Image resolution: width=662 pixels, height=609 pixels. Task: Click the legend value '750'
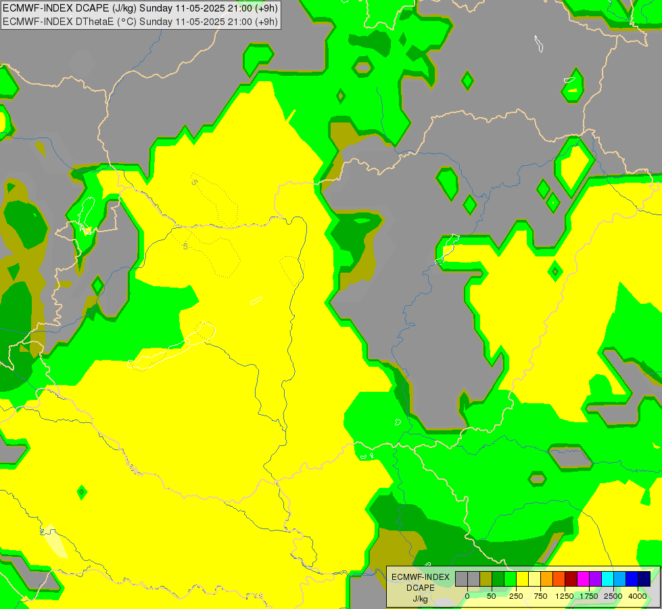coord(540,596)
